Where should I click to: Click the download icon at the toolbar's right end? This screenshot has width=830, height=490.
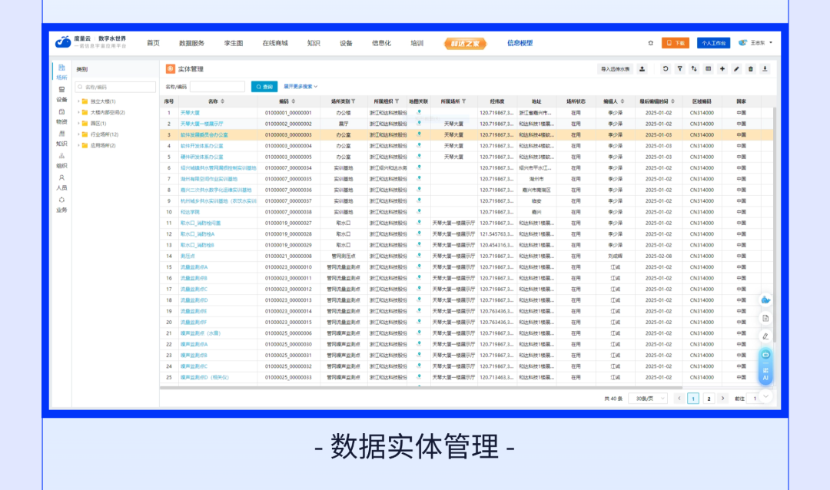pos(765,69)
